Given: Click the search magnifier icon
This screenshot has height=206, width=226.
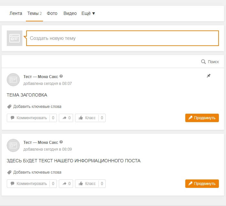Looking at the screenshot, I should pyautogui.click(x=203, y=62).
